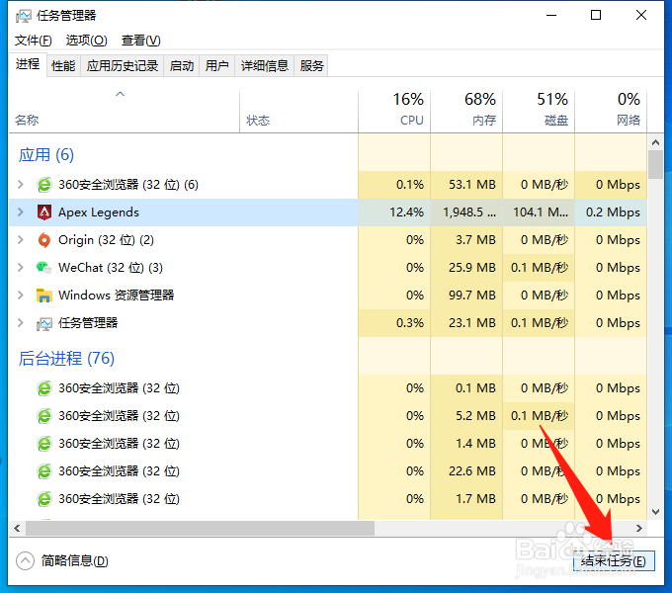Click the horizontal scrollbar thumb
The image size is (672, 593).
coord(200,529)
